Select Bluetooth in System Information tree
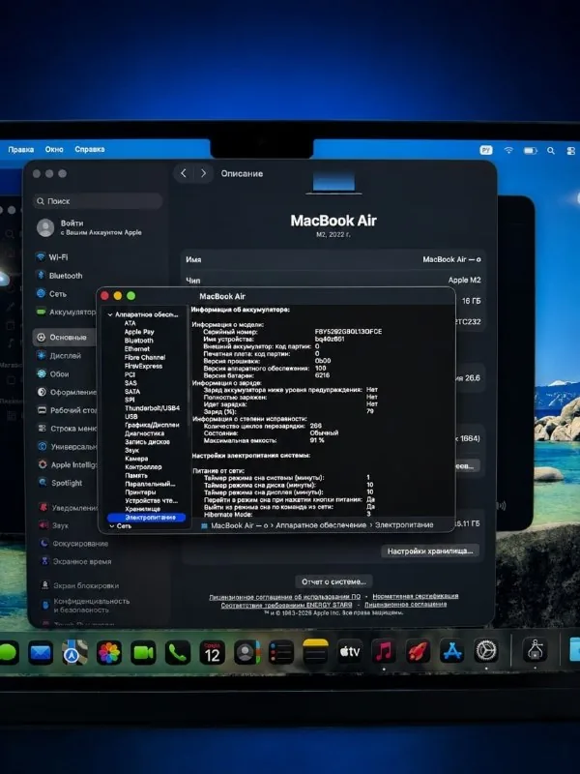 [x=138, y=341]
